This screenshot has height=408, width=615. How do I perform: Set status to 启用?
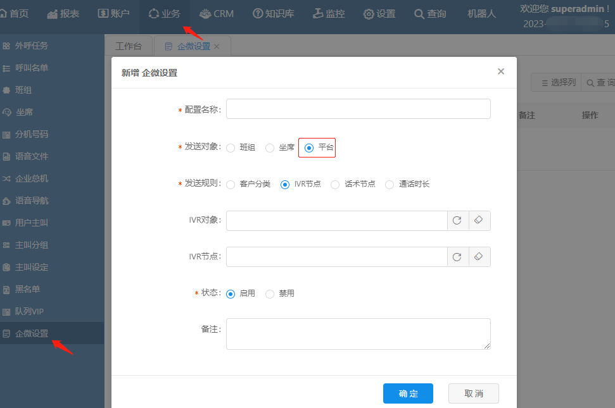pyautogui.click(x=231, y=294)
